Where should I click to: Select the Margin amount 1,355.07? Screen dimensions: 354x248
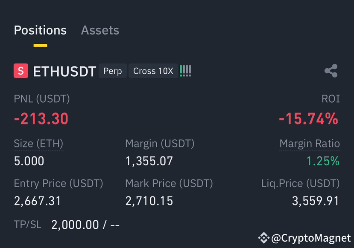tap(149, 161)
